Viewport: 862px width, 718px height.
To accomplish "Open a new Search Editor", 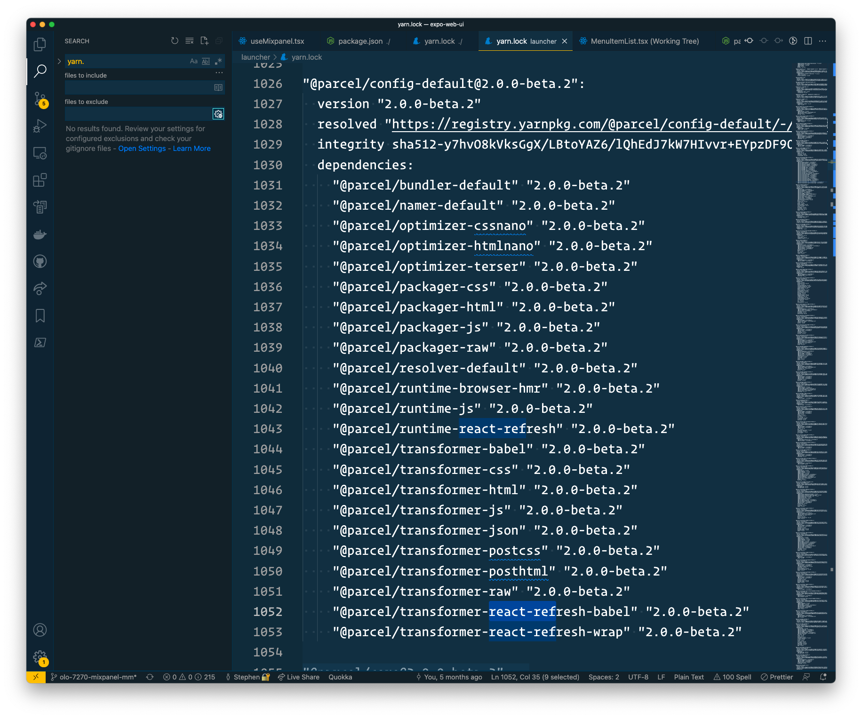I will [x=204, y=41].
